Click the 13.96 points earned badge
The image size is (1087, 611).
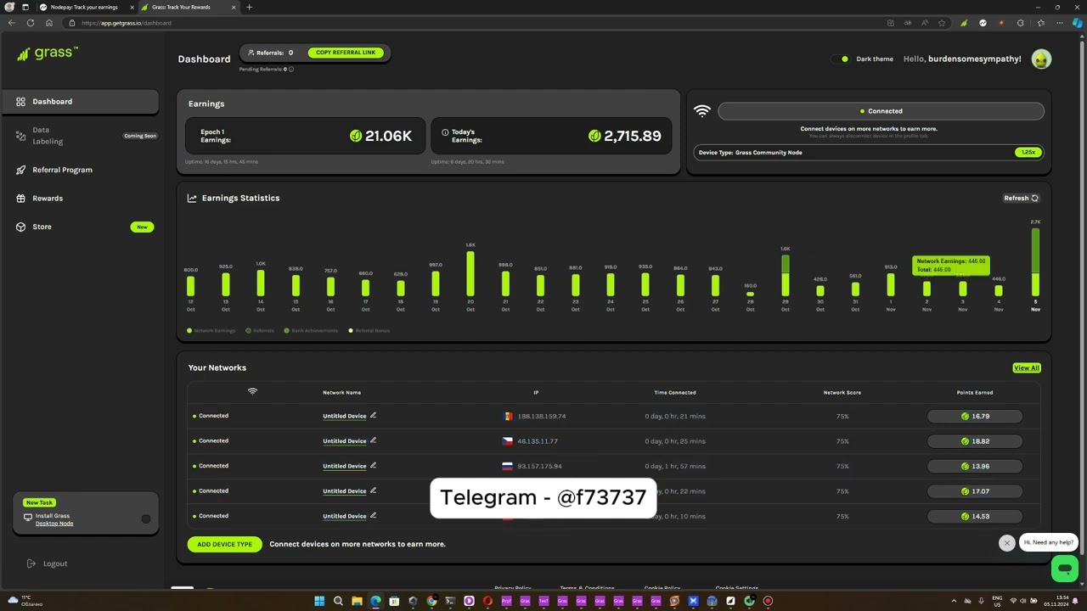coord(975,467)
